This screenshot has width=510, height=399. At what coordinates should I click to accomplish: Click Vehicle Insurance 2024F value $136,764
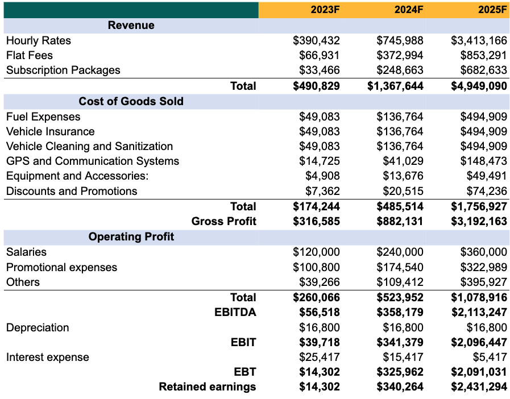pos(400,131)
